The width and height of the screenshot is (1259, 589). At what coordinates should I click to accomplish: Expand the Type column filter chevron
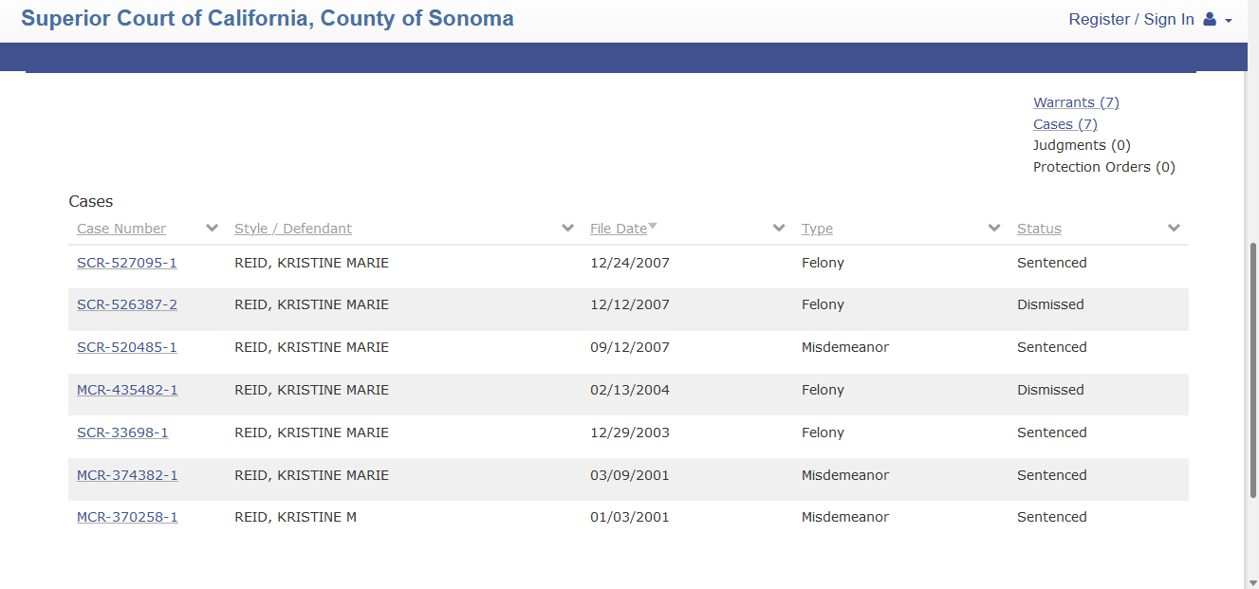point(994,229)
